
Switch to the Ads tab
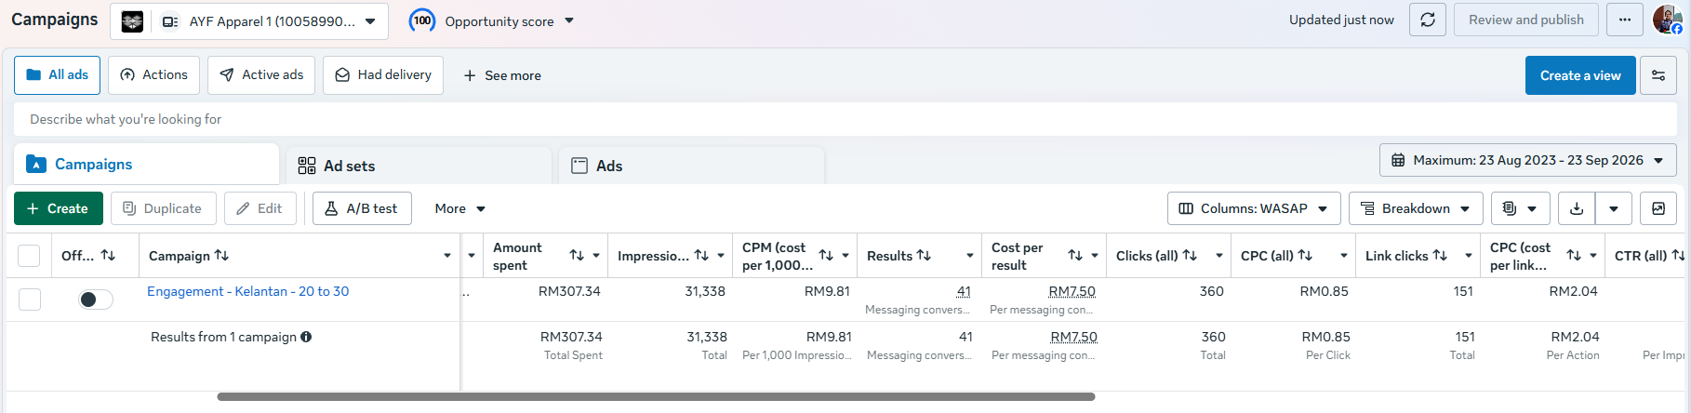691,166
